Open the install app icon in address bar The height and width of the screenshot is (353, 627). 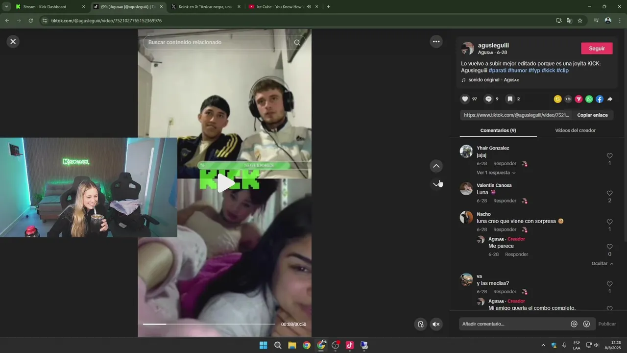pos(559,21)
